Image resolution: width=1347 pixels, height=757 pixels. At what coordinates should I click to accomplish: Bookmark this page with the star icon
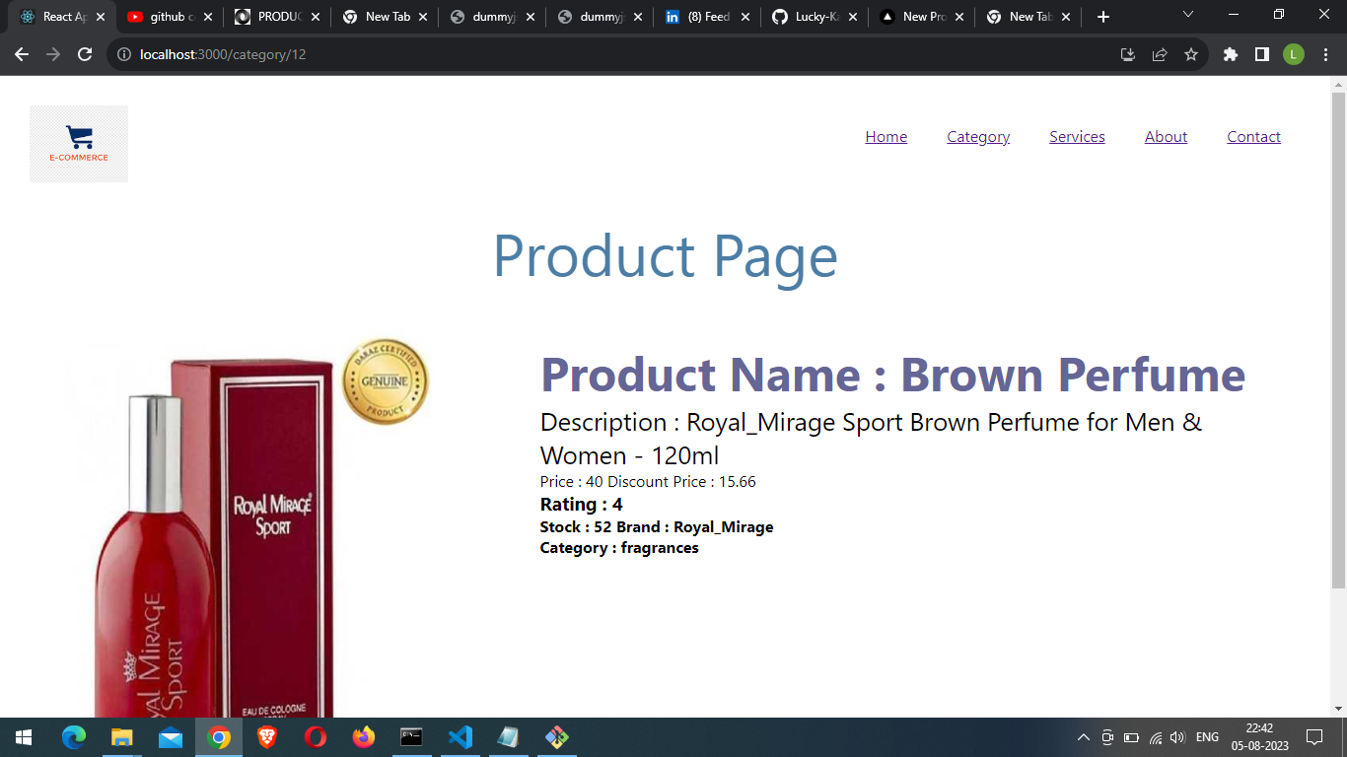coord(1191,54)
